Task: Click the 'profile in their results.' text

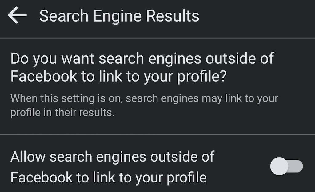Action: [62, 113]
